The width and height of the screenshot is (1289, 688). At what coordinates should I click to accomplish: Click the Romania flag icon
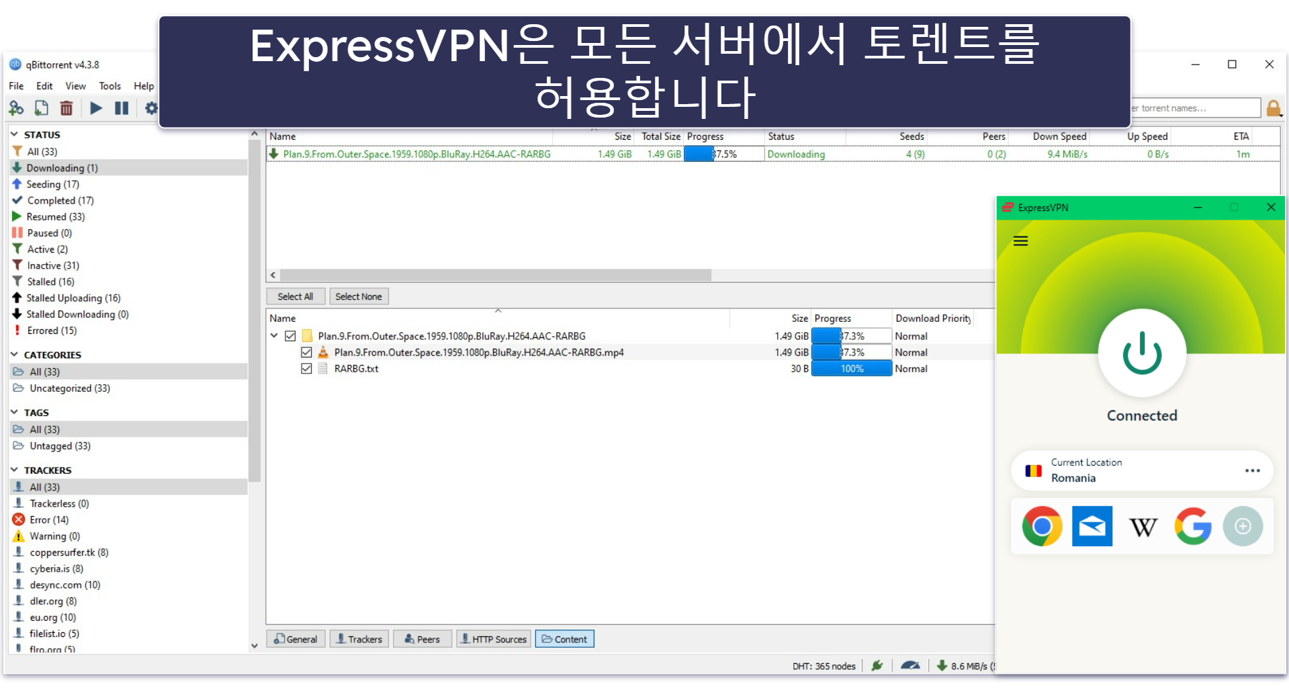click(x=1033, y=471)
